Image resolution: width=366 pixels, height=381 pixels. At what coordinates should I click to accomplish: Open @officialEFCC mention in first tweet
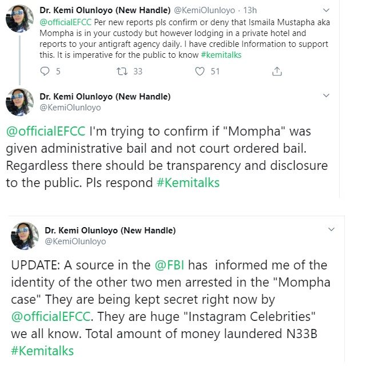[62, 21]
